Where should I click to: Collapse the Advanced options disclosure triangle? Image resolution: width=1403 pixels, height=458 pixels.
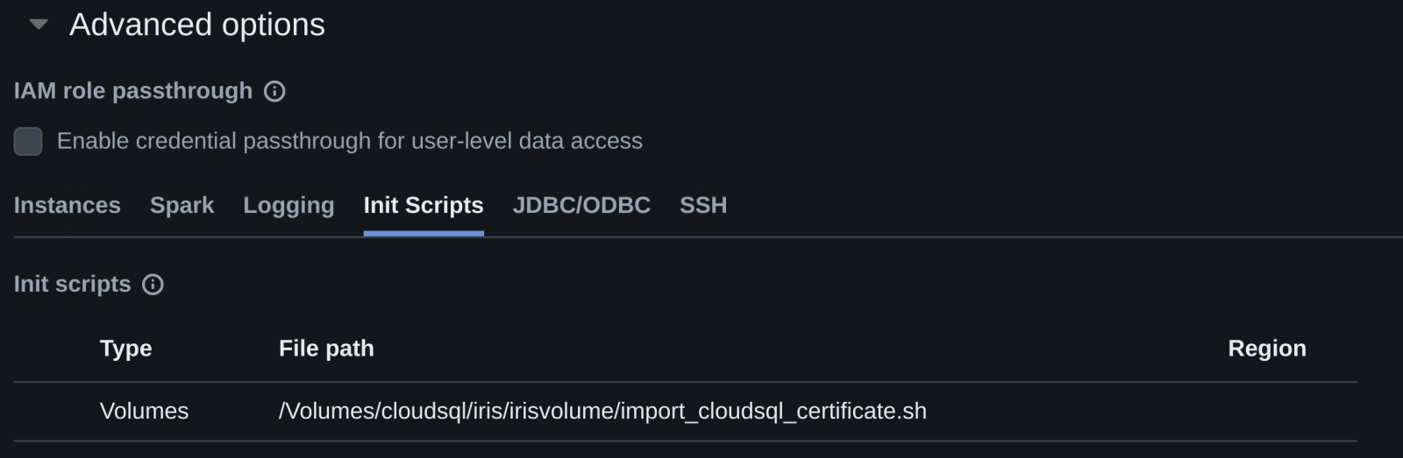(39, 25)
